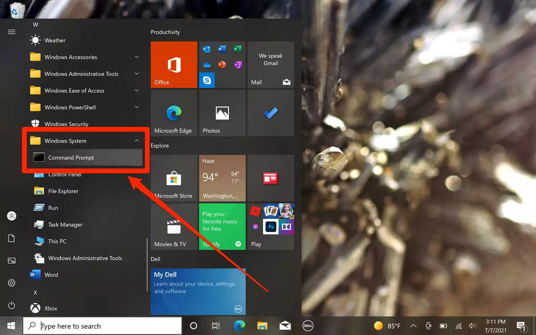The image size is (536, 335).
Task: Open Task Manager from the app list
Action: pyautogui.click(x=65, y=225)
